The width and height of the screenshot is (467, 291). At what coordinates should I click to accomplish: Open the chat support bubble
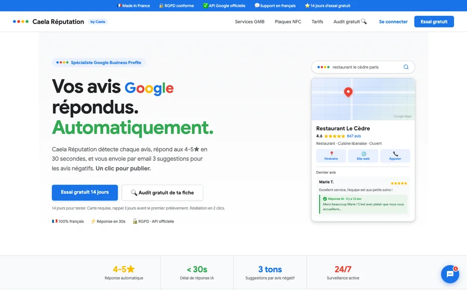(x=450, y=274)
